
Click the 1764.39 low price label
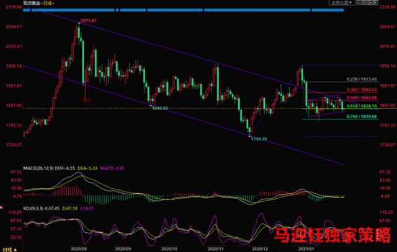coord(259,139)
